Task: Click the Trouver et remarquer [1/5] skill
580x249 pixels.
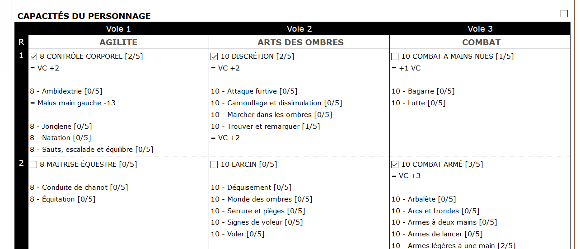Action: tap(265, 127)
